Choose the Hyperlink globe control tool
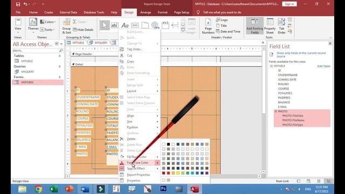This screenshot has height=194, width=345. (155, 25)
